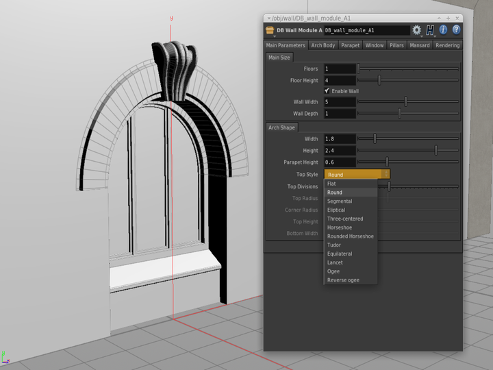Open the gear settings menu icon

[x=416, y=30]
